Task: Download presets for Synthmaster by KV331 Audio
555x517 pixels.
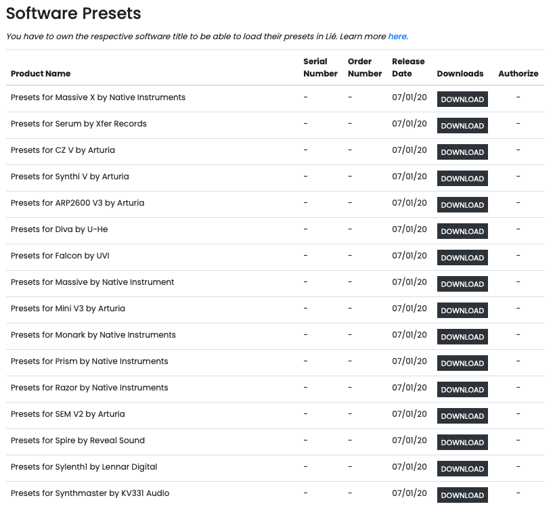Action: 462,495
